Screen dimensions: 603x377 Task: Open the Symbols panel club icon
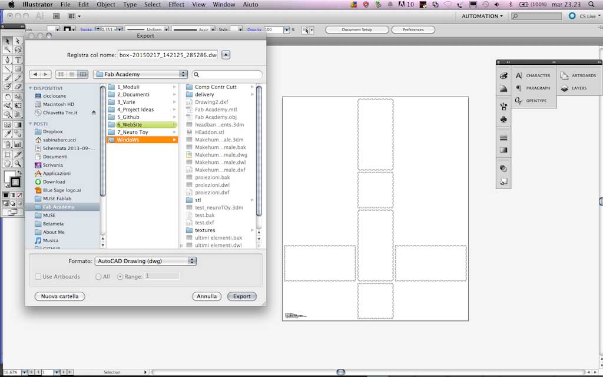click(x=503, y=120)
